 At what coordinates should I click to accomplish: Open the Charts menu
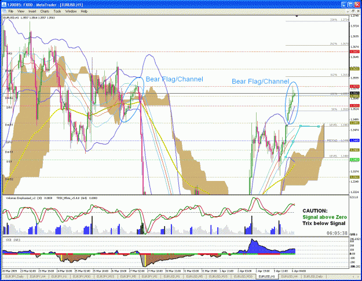45,11
